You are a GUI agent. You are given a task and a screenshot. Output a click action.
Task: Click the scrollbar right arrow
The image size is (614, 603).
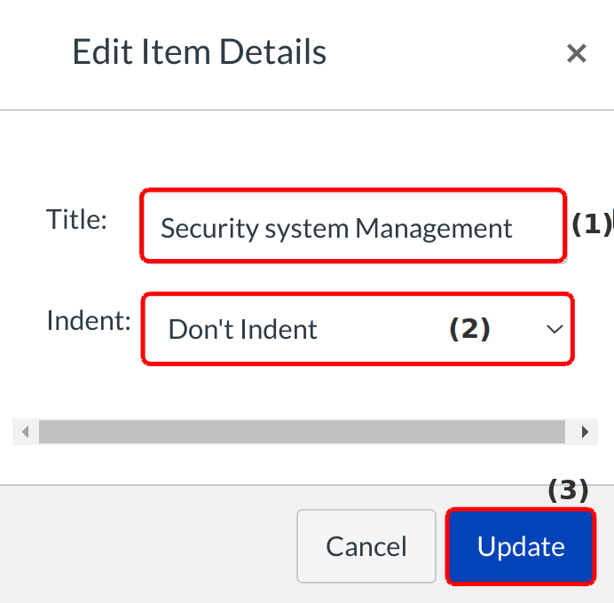tap(584, 432)
